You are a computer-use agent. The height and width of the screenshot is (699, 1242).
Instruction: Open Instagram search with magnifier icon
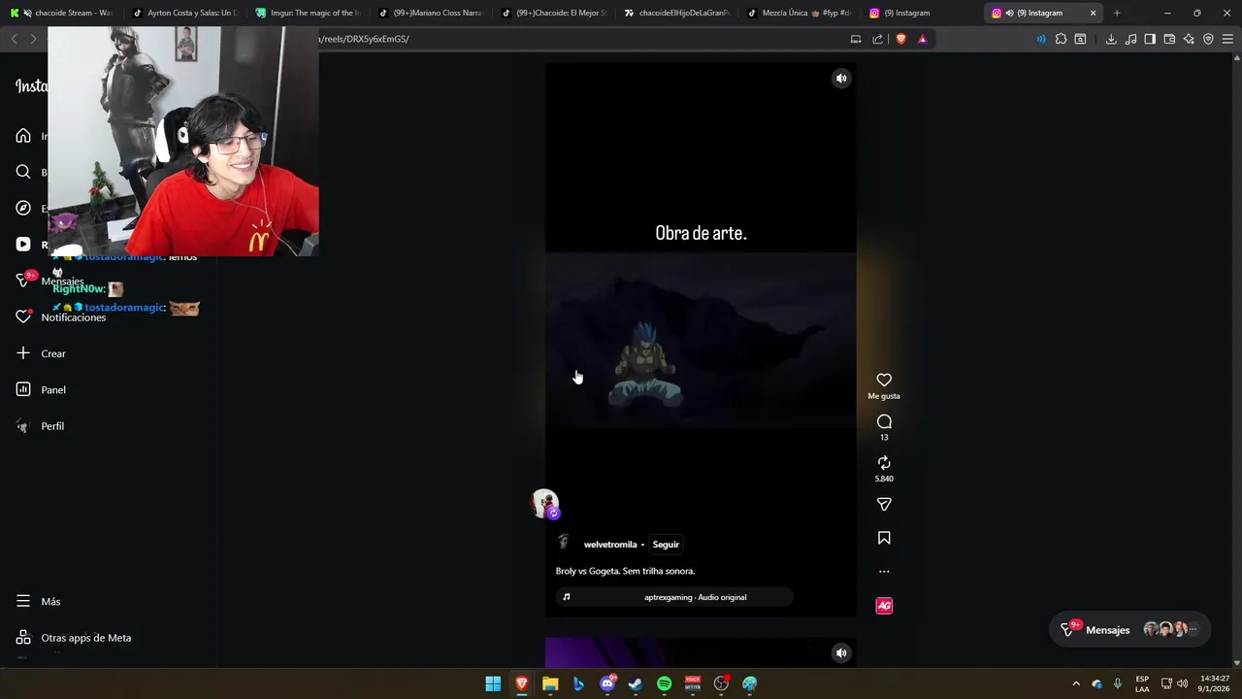23,172
